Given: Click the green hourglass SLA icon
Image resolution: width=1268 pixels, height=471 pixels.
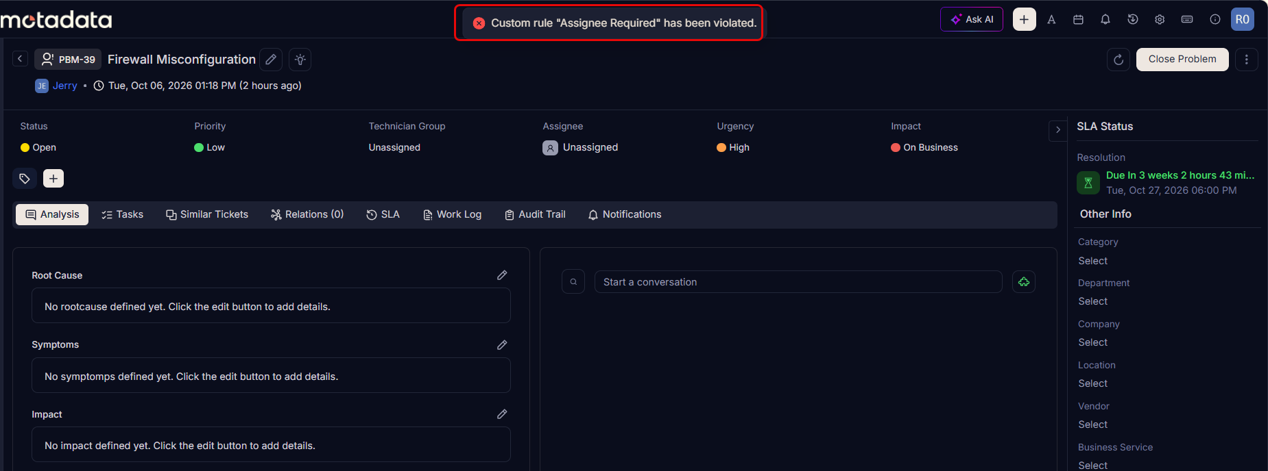Looking at the screenshot, I should pos(1088,183).
